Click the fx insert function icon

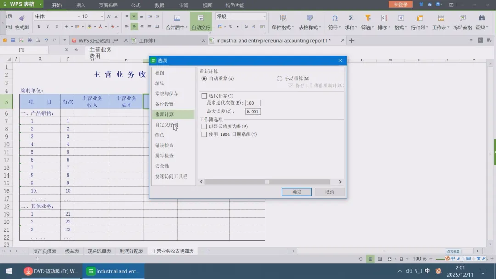coord(76,50)
